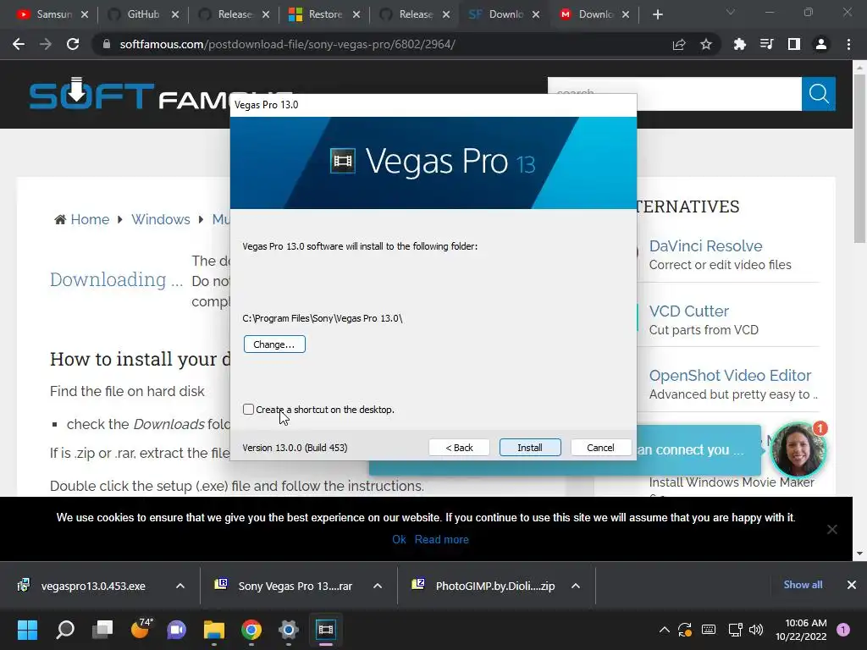The height and width of the screenshot is (650, 867).
Task: Click the Vegas Pro installer taskbar icon
Action: click(x=326, y=630)
